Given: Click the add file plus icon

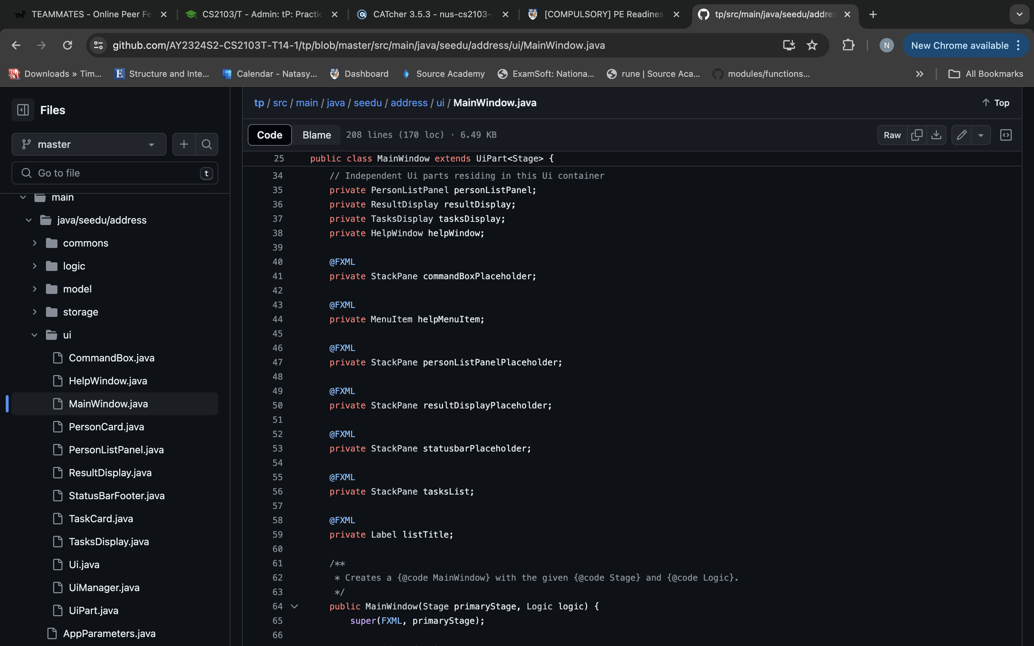Looking at the screenshot, I should click(x=184, y=144).
